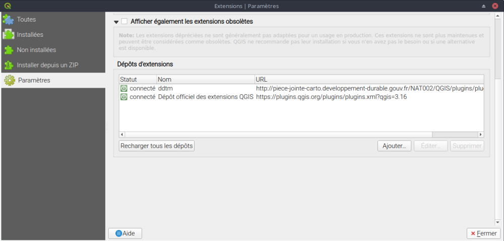Click the QGIS logo in title bar

pyautogui.click(x=7, y=6)
